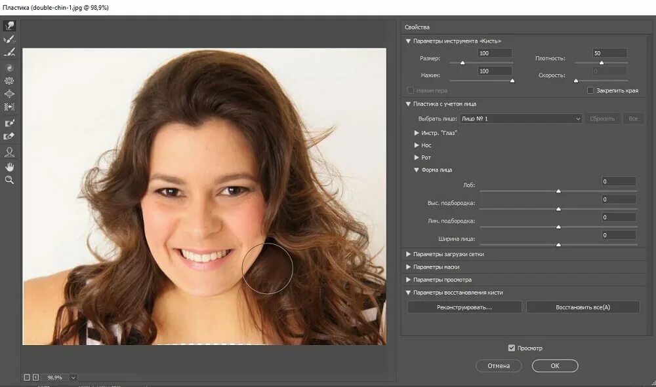Click the window title Пластика (double-chin-1.jpg)
This screenshot has width=656, height=387.
(x=55, y=7)
